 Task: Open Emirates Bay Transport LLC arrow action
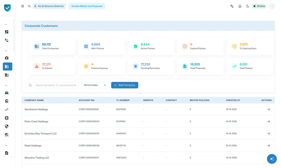pyautogui.click(x=268, y=134)
